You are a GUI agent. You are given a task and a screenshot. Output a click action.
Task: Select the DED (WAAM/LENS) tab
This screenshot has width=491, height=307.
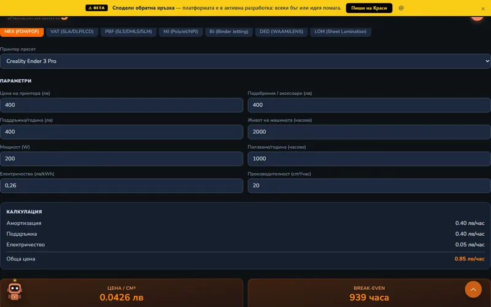pyautogui.click(x=281, y=32)
